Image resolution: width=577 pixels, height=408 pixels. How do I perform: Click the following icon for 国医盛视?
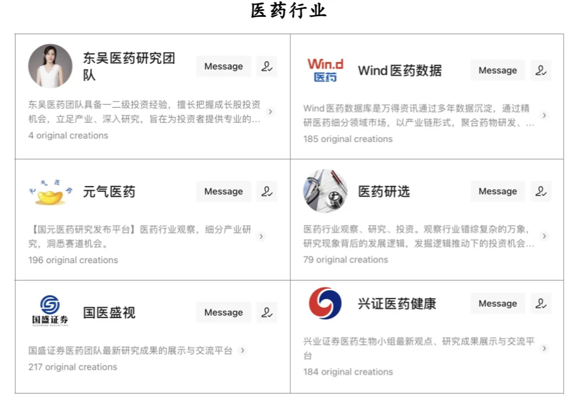(267, 312)
